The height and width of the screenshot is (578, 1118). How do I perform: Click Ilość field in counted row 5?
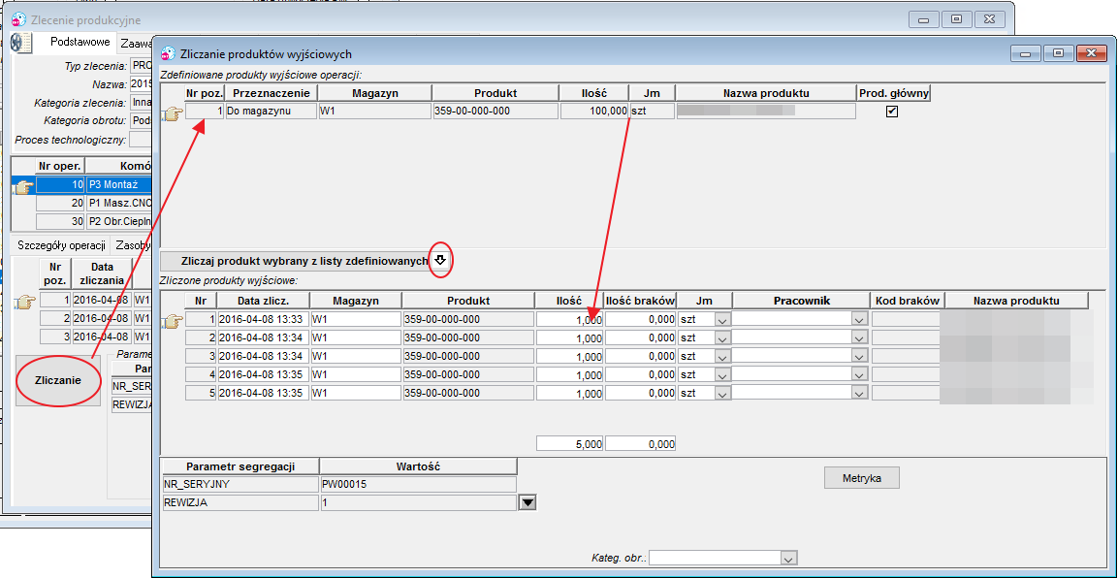point(570,394)
